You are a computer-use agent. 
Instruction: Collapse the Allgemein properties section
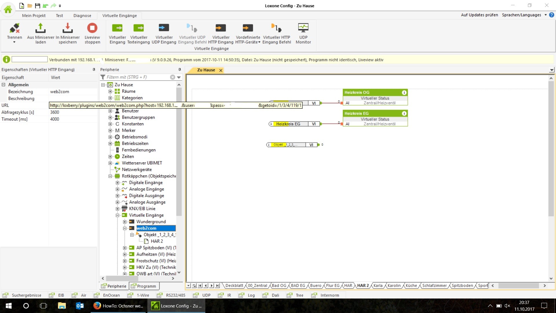3,85
